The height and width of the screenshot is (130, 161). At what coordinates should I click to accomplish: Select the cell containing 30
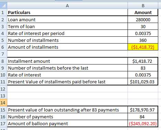143,26
